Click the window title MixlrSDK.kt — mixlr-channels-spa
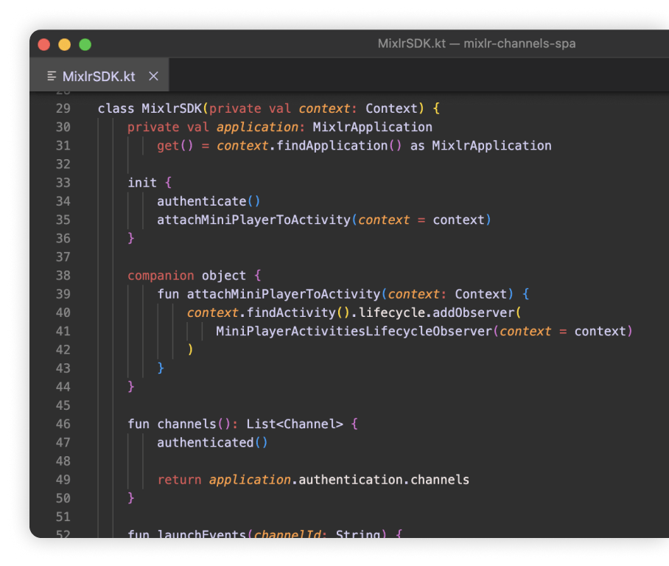Image resolution: width=669 pixels, height=566 pixels. coord(476,43)
